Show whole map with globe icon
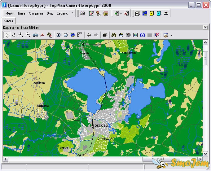The width and height of the screenshot is (211, 171). tap(73, 35)
